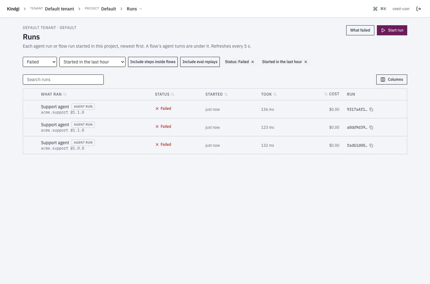Focus the Search runs field
This screenshot has height=284, width=430.
63,80
